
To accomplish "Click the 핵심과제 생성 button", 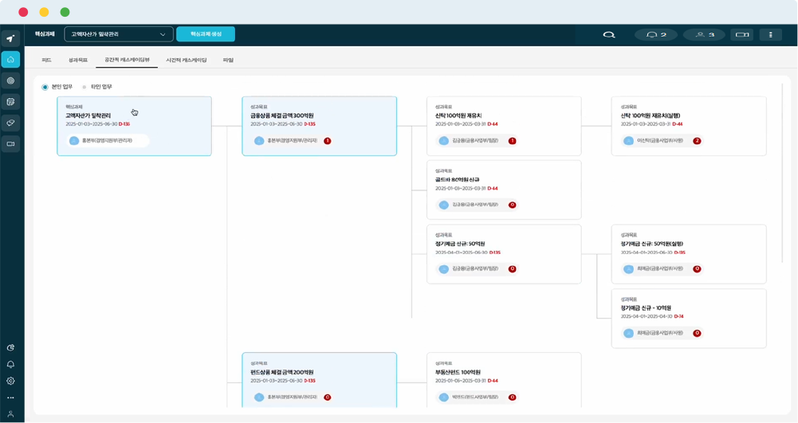I will [206, 34].
